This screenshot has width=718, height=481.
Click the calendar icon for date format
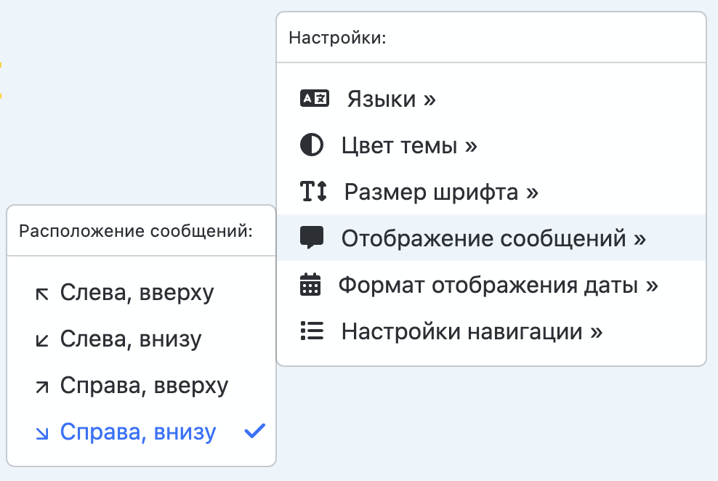[310, 285]
